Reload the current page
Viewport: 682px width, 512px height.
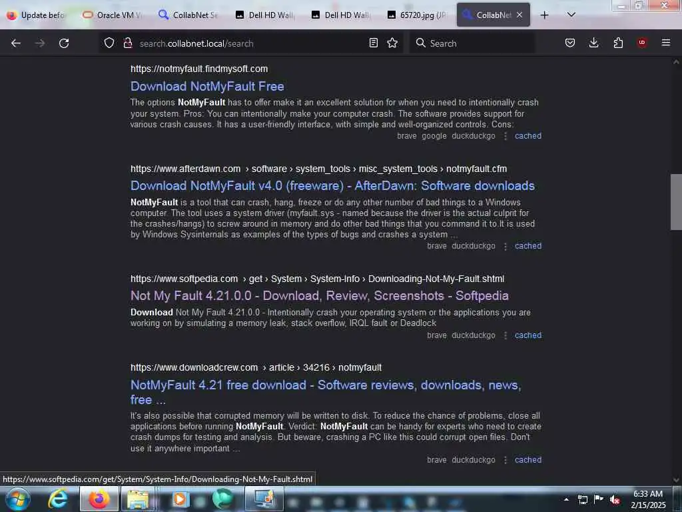[x=64, y=43]
